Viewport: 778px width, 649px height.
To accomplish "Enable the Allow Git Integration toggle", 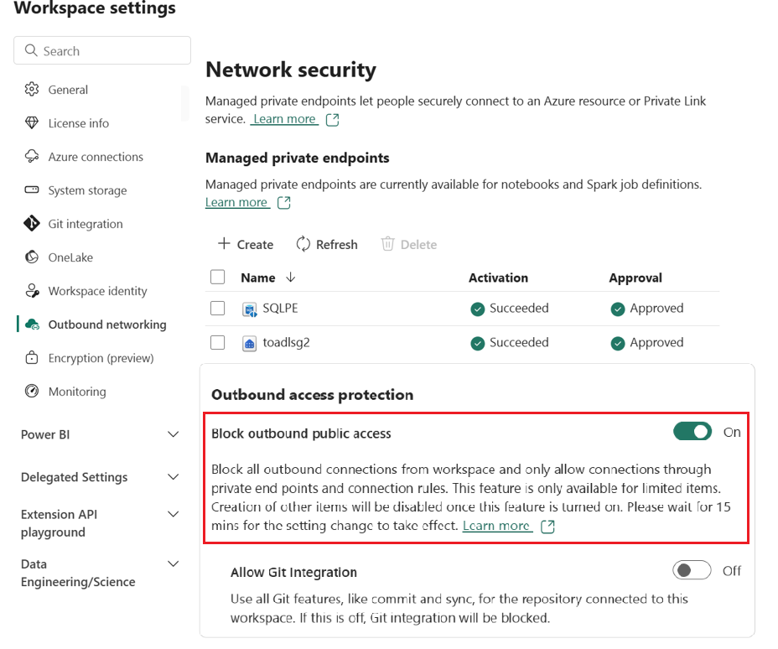I will (x=692, y=570).
